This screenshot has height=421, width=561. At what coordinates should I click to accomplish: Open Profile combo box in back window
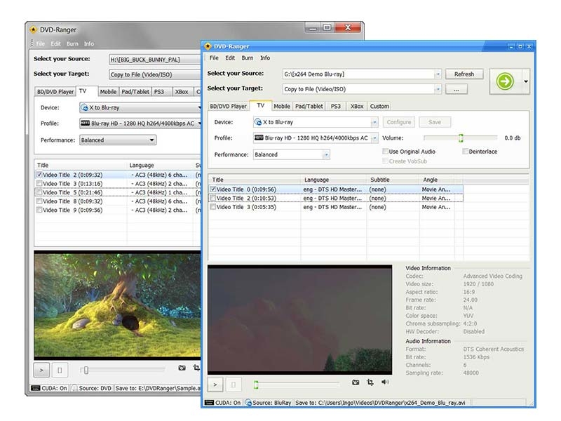click(x=140, y=123)
